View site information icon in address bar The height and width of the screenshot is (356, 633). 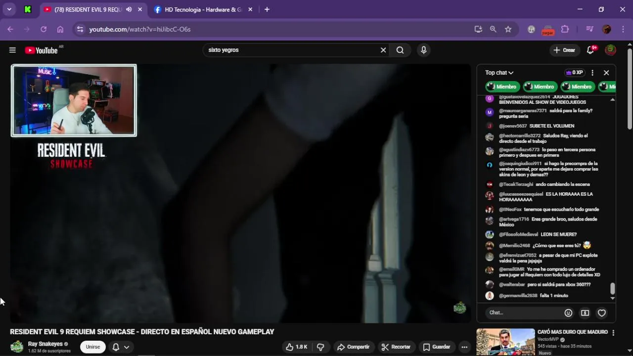click(80, 29)
